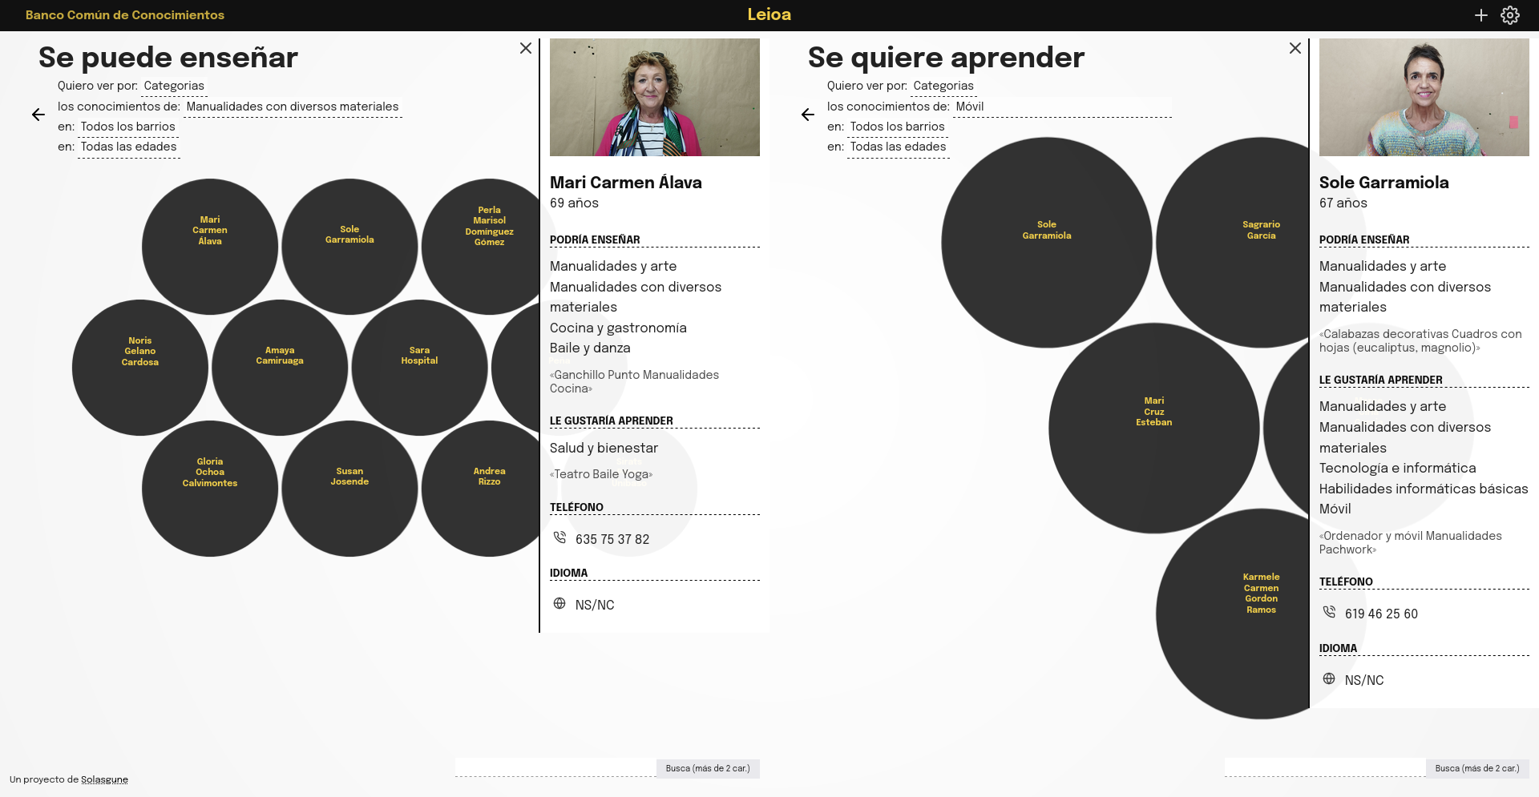Open the settings gear icon

1509,15
